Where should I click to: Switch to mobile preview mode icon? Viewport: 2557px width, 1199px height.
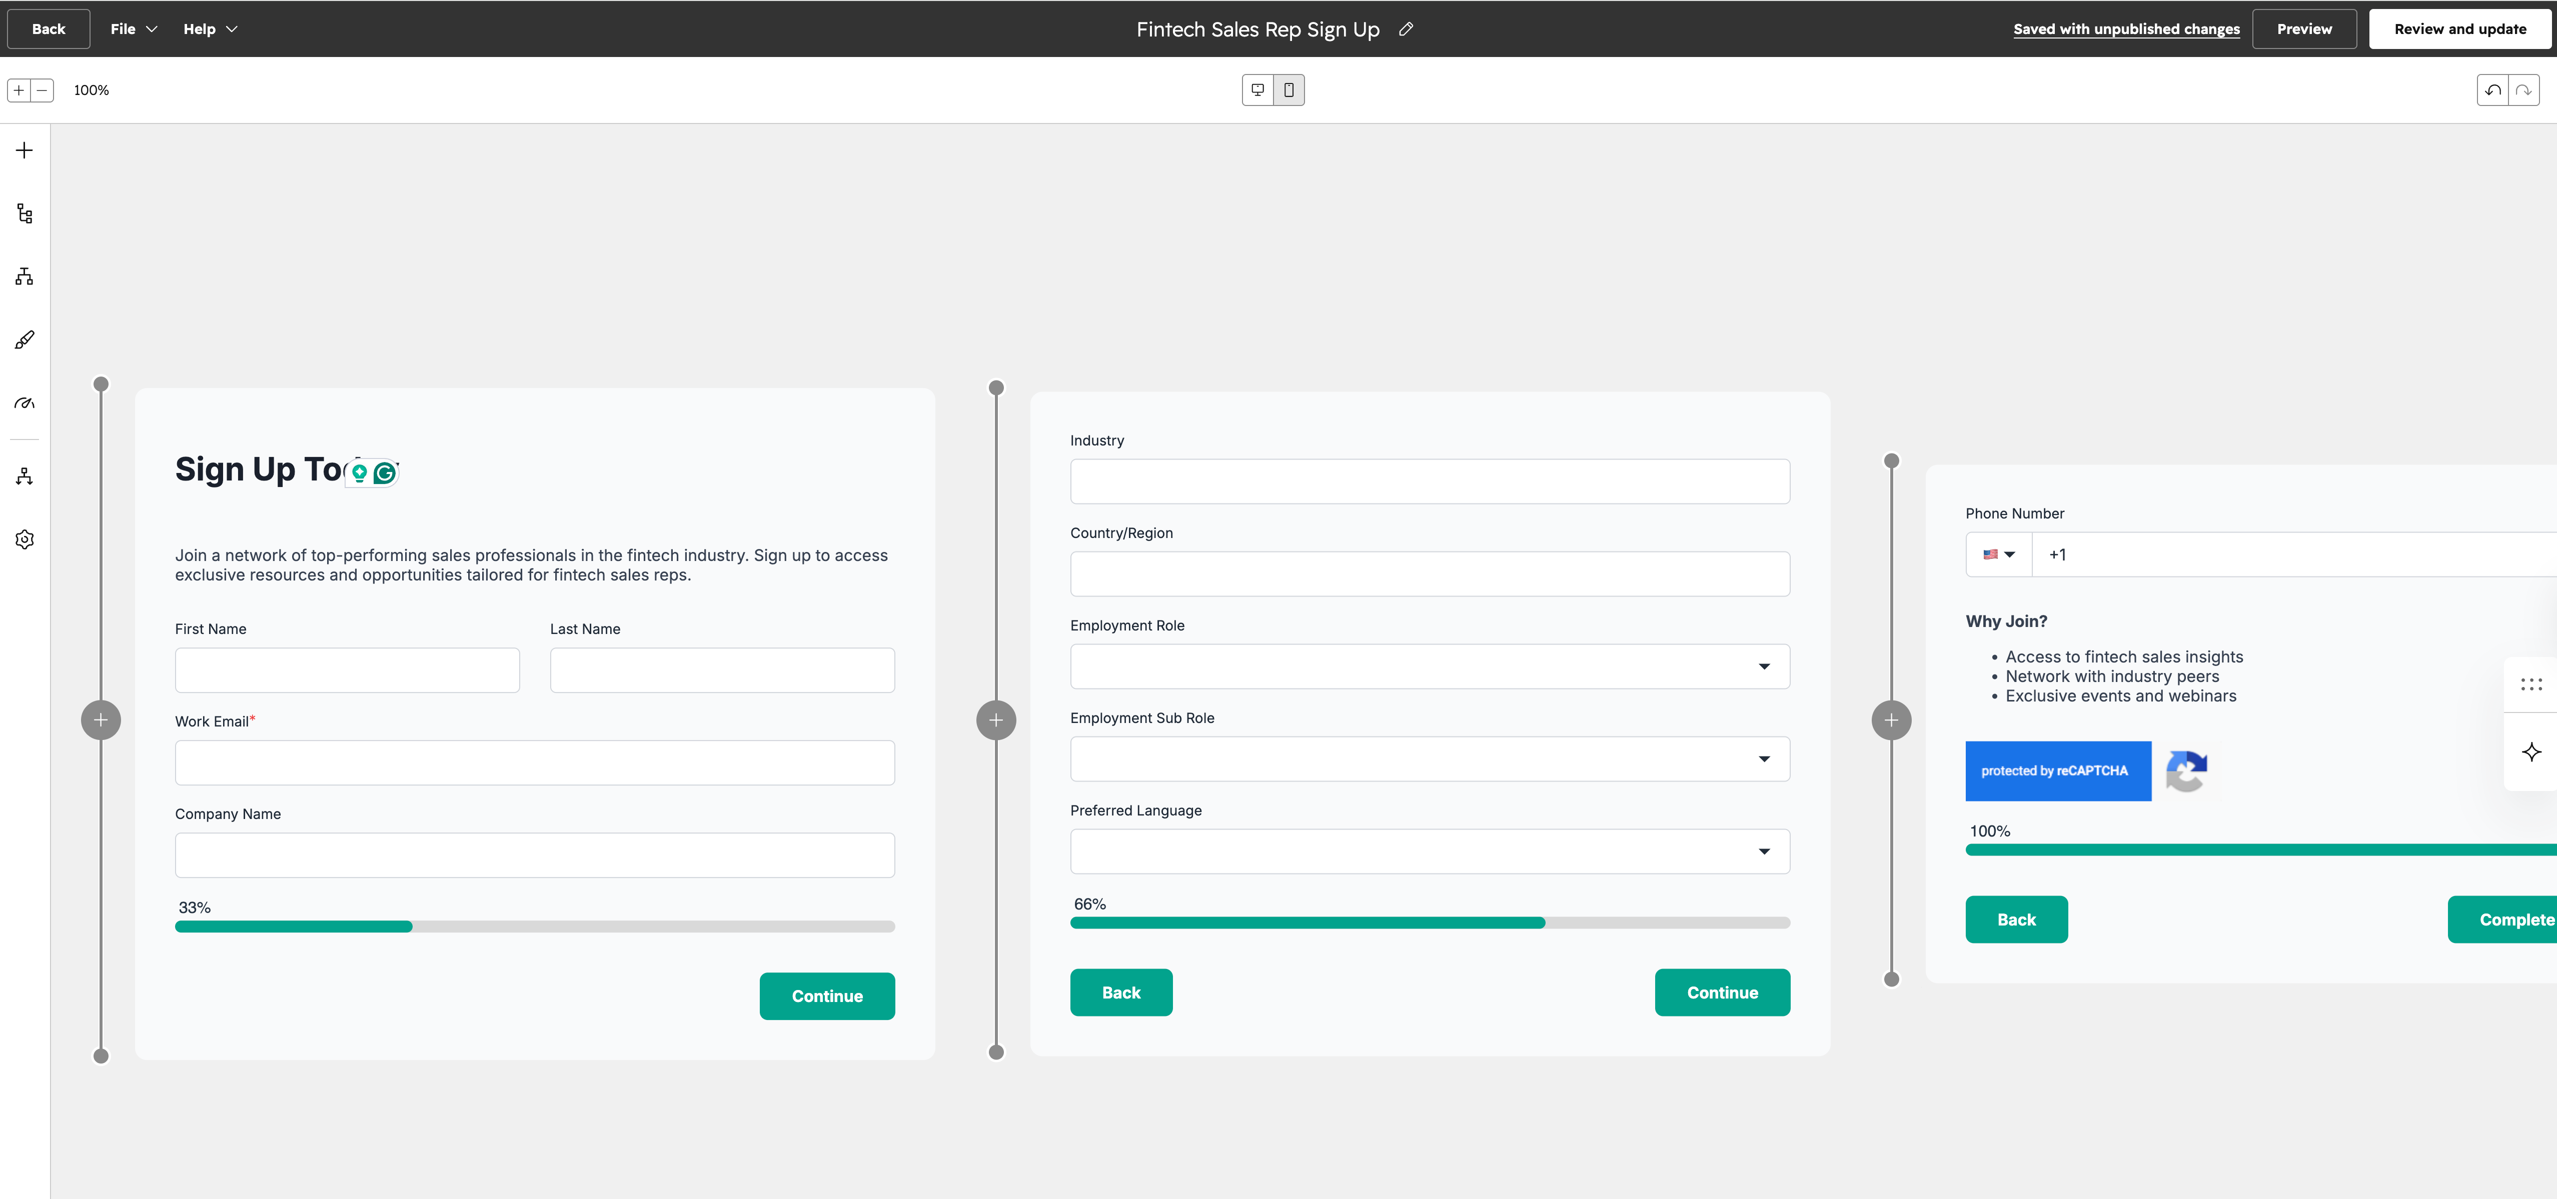coord(1289,90)
